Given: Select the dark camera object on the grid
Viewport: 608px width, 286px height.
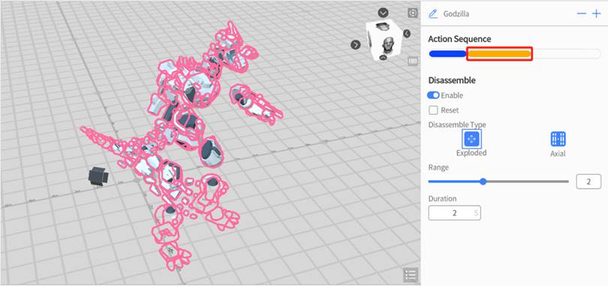Looking at the screenshot, I should [98, 176].
